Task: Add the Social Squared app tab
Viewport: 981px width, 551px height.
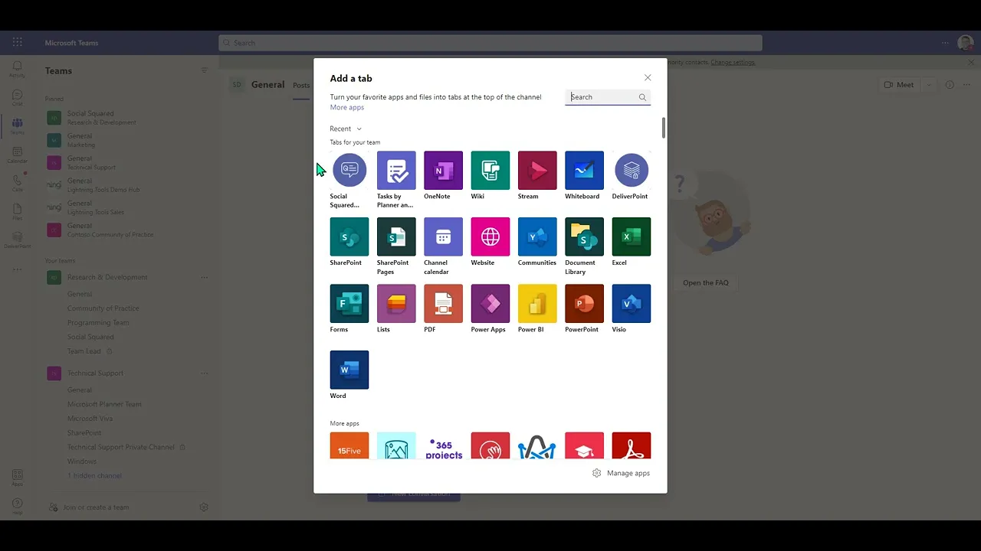Action: [349, 170]
